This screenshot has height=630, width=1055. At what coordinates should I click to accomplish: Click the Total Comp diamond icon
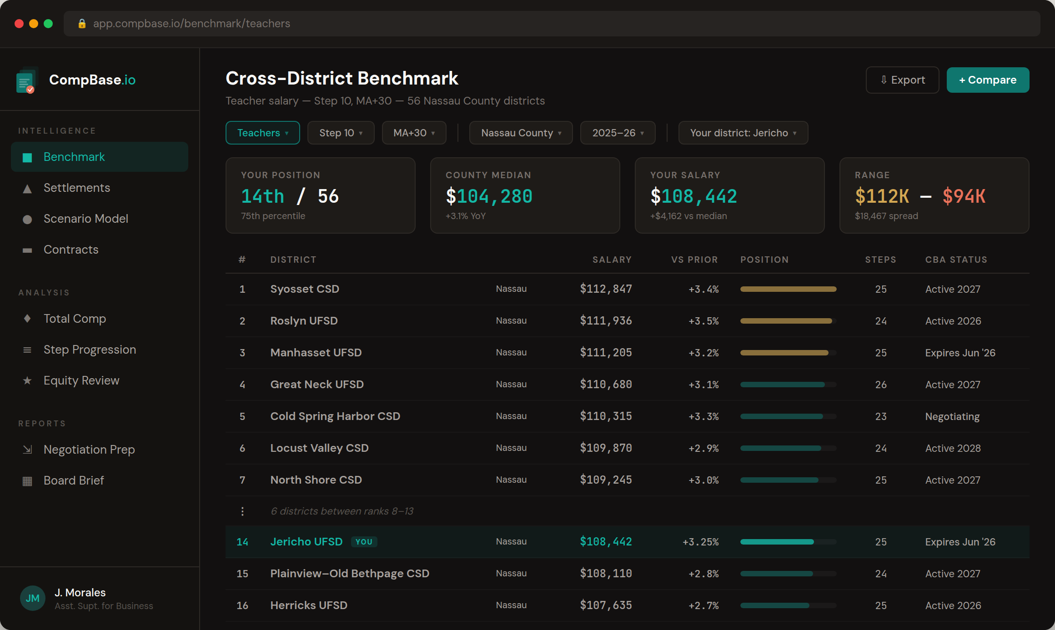pos(27,319)
